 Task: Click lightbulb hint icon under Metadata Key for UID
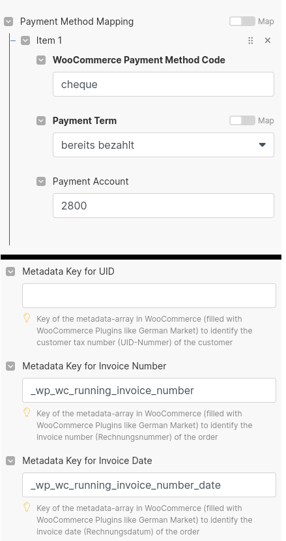tap(27, 318)
